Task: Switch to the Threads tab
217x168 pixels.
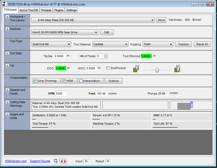Action: pos(46,10)
